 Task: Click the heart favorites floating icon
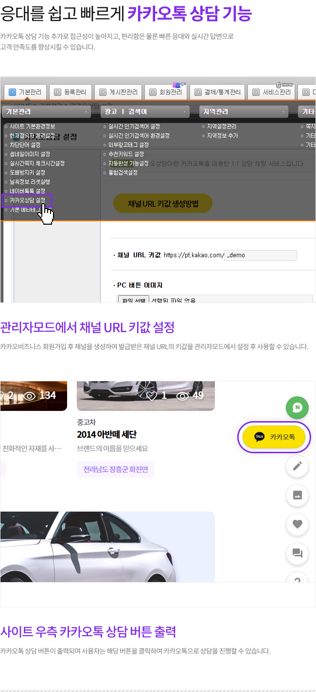297,524
